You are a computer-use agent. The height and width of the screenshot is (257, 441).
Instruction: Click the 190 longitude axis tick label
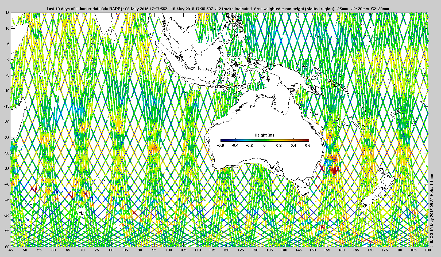(428, 250)
